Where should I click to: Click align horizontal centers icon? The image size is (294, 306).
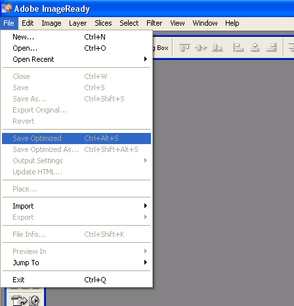coord(255,47)
